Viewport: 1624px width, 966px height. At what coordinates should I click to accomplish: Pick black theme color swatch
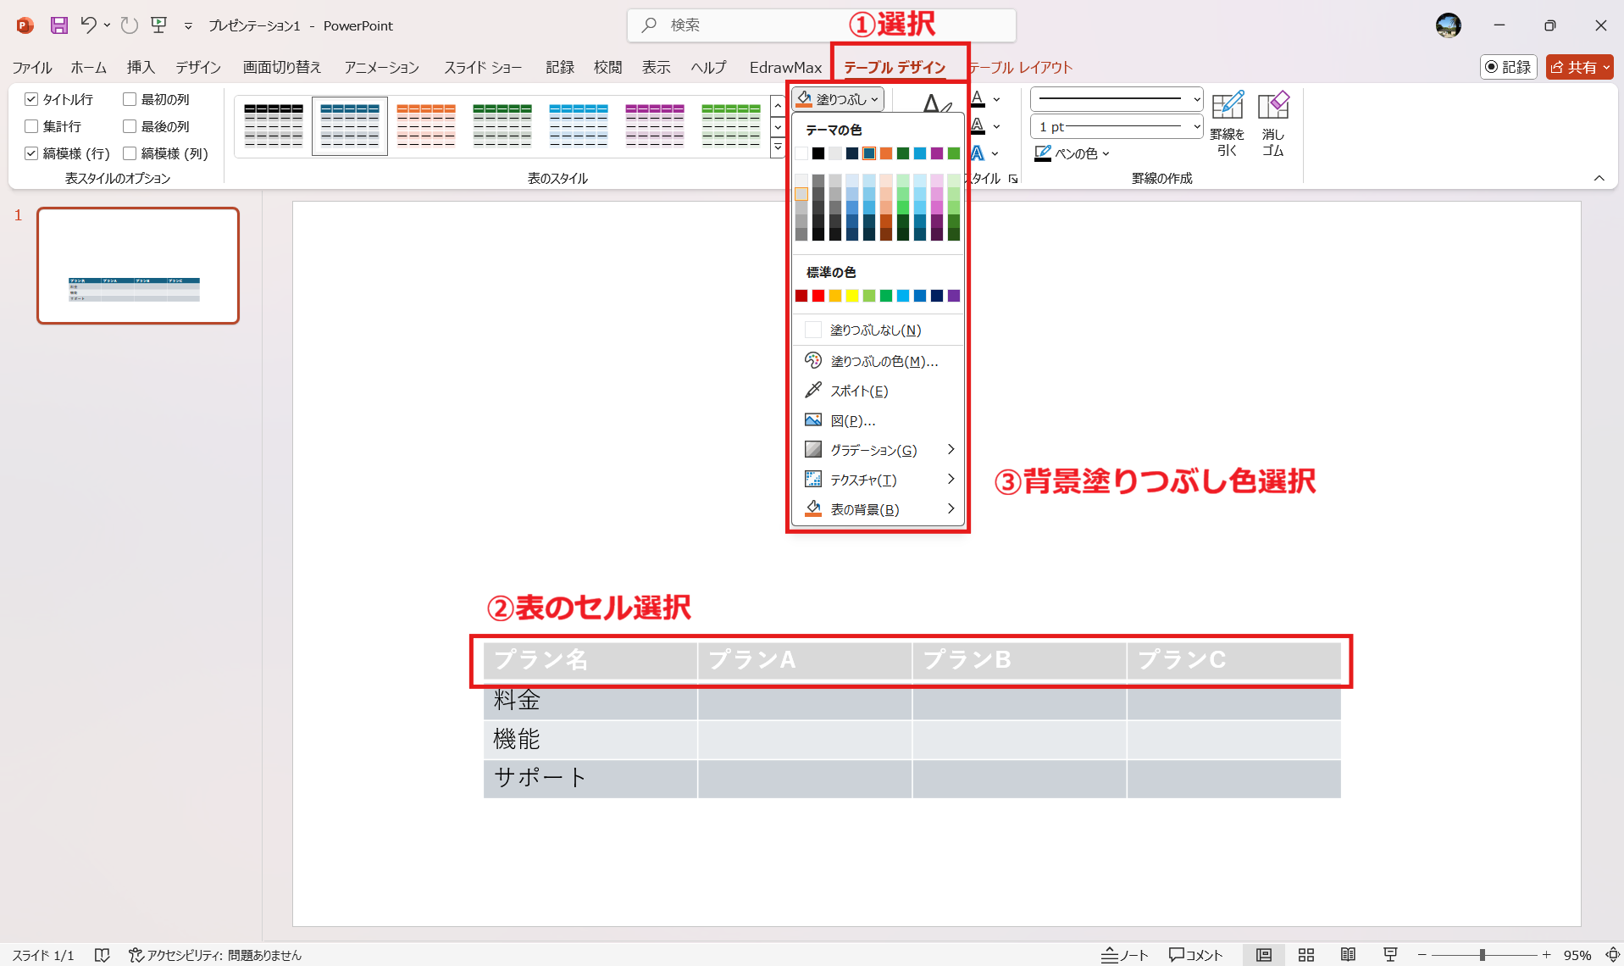click(818, 153)
